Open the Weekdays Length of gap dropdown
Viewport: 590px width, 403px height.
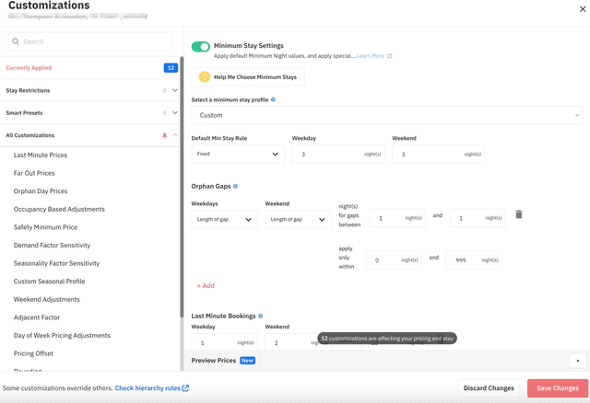[223, 219]
